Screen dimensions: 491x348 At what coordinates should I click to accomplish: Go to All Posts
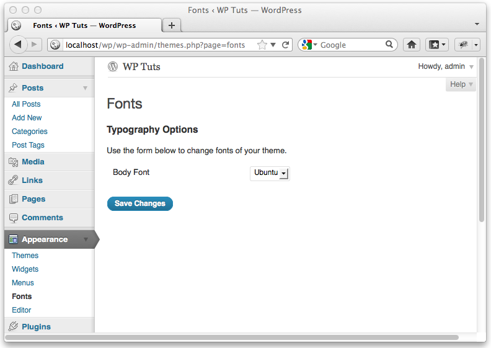click(x=26, y=104)
